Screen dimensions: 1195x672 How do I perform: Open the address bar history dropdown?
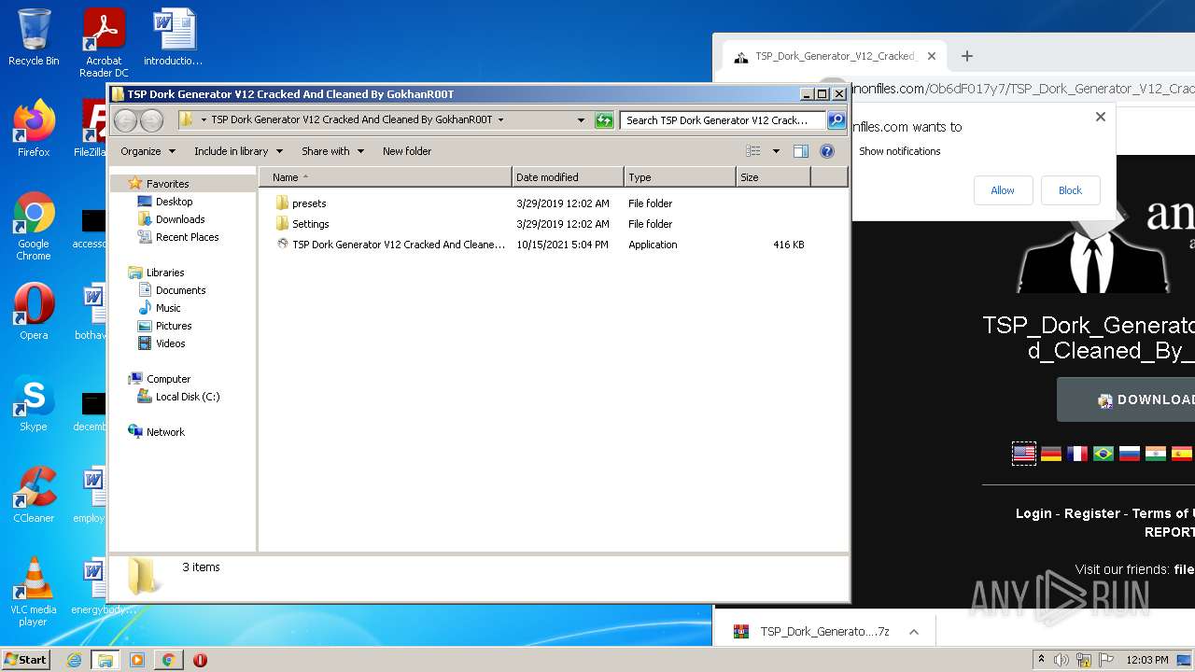pyautogui.click(x=581, y=120)
